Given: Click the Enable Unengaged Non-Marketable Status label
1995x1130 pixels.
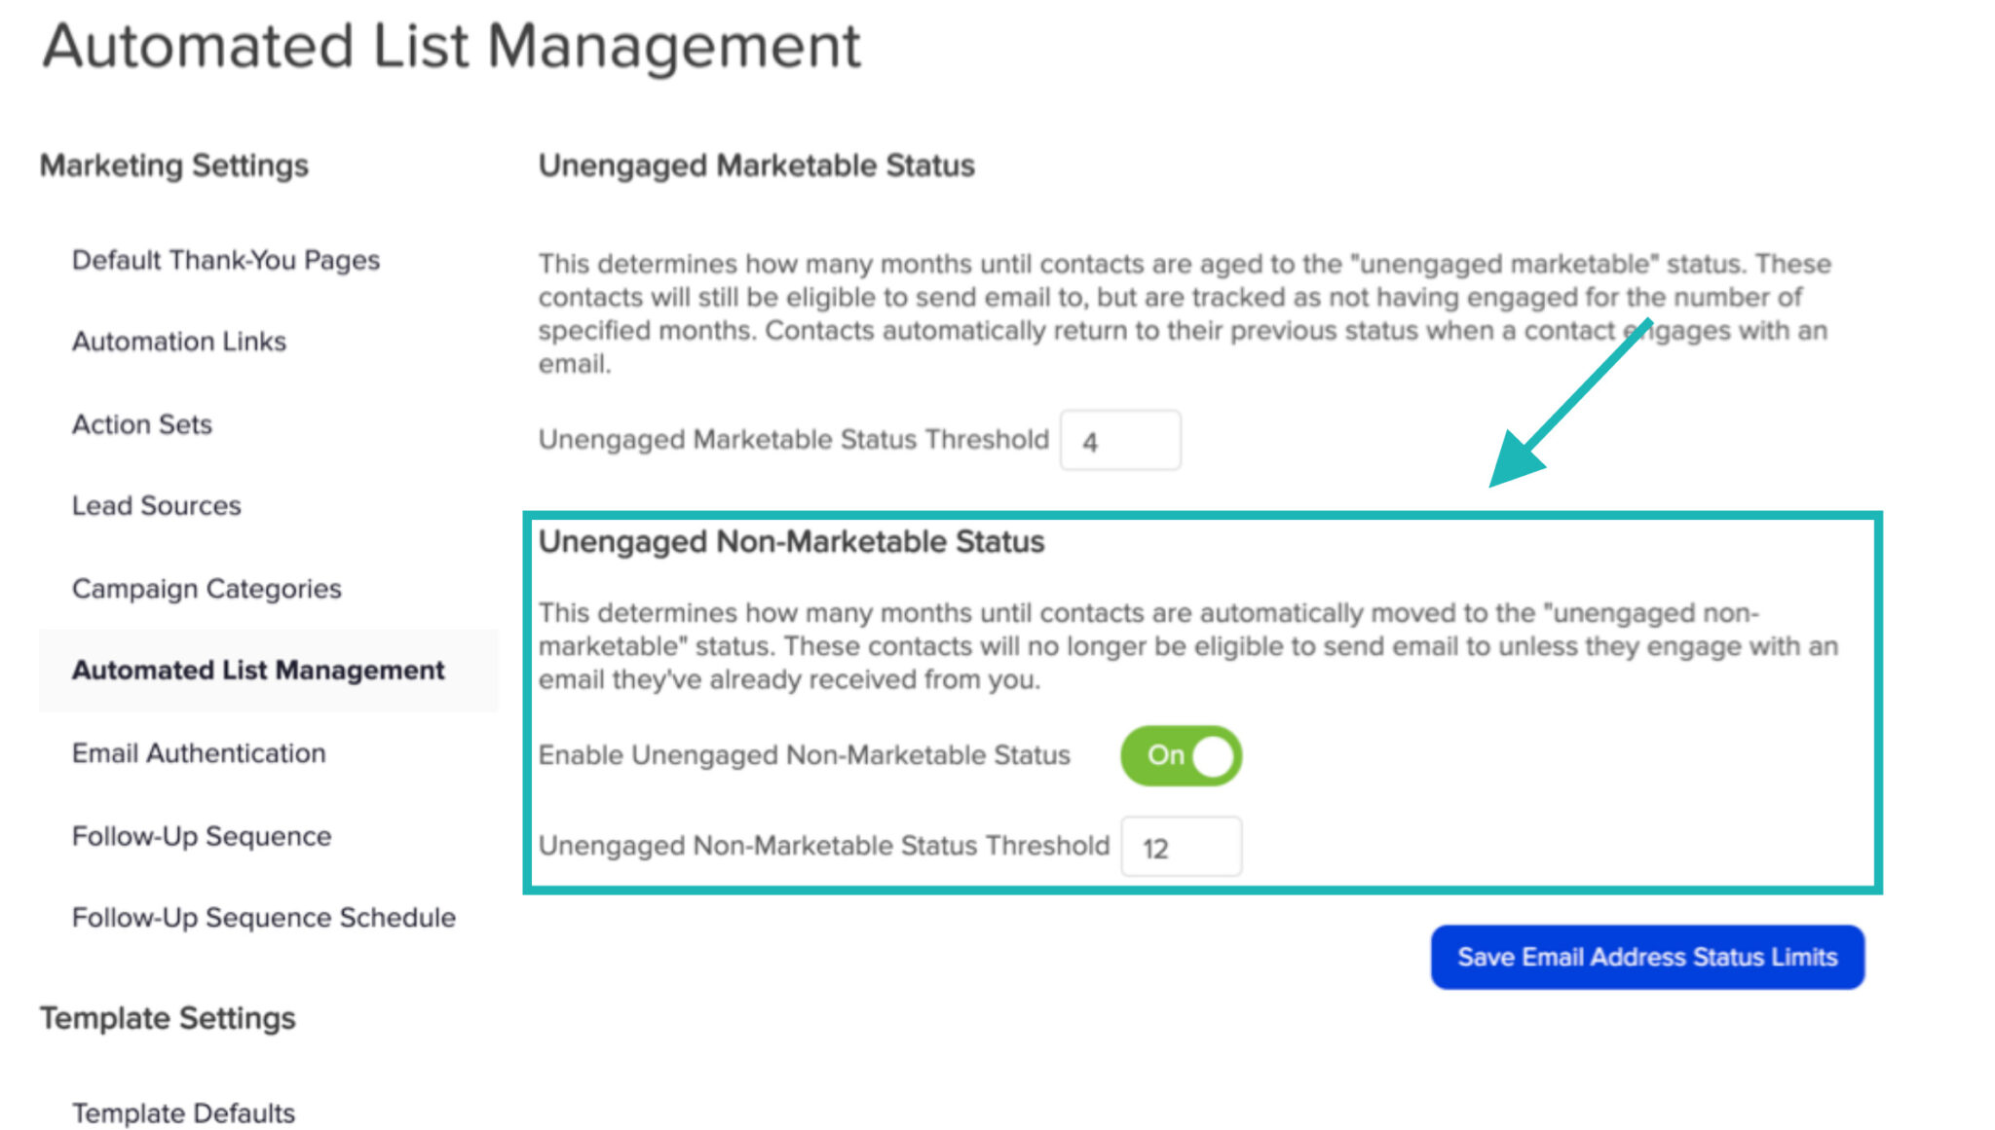Looking at the screenshot, I should point(804,755).
